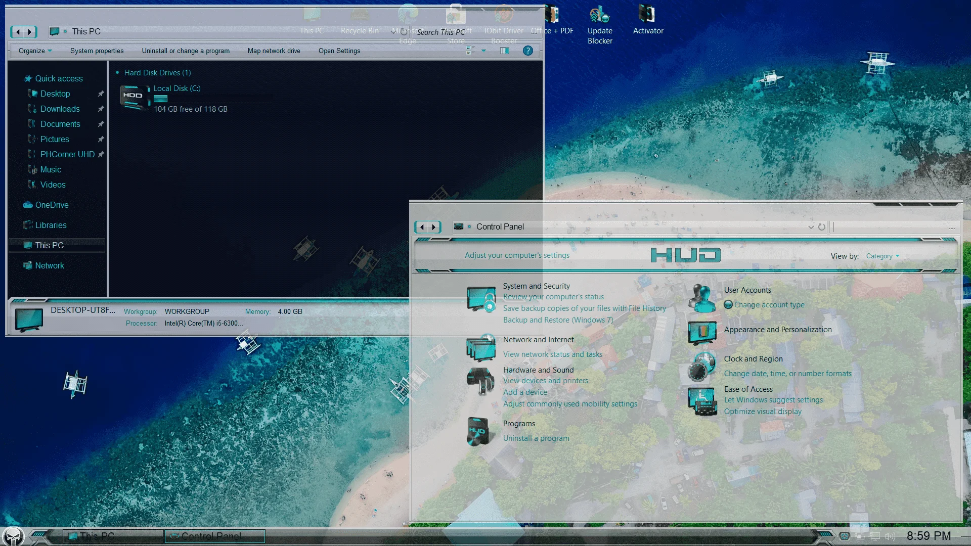Open the Activator desktop icon

coord(648,20)
